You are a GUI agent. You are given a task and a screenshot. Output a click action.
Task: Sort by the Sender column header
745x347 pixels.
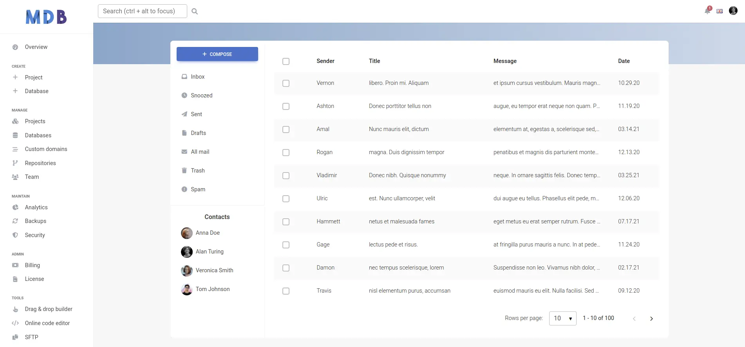tap(325, 61)
